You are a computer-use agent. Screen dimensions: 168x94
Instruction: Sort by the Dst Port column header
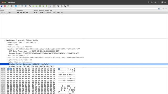coord(47,11)
